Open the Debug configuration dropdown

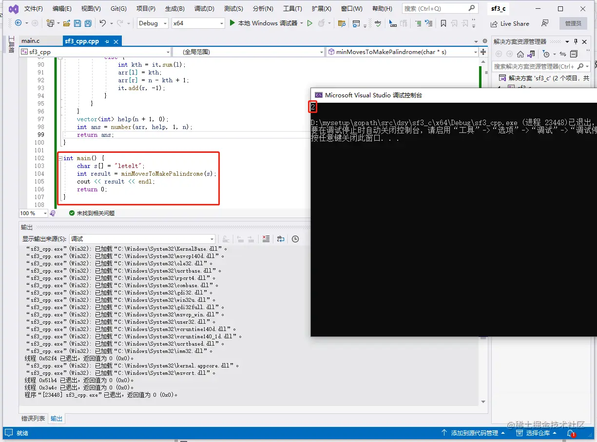(x=153, y=23)
